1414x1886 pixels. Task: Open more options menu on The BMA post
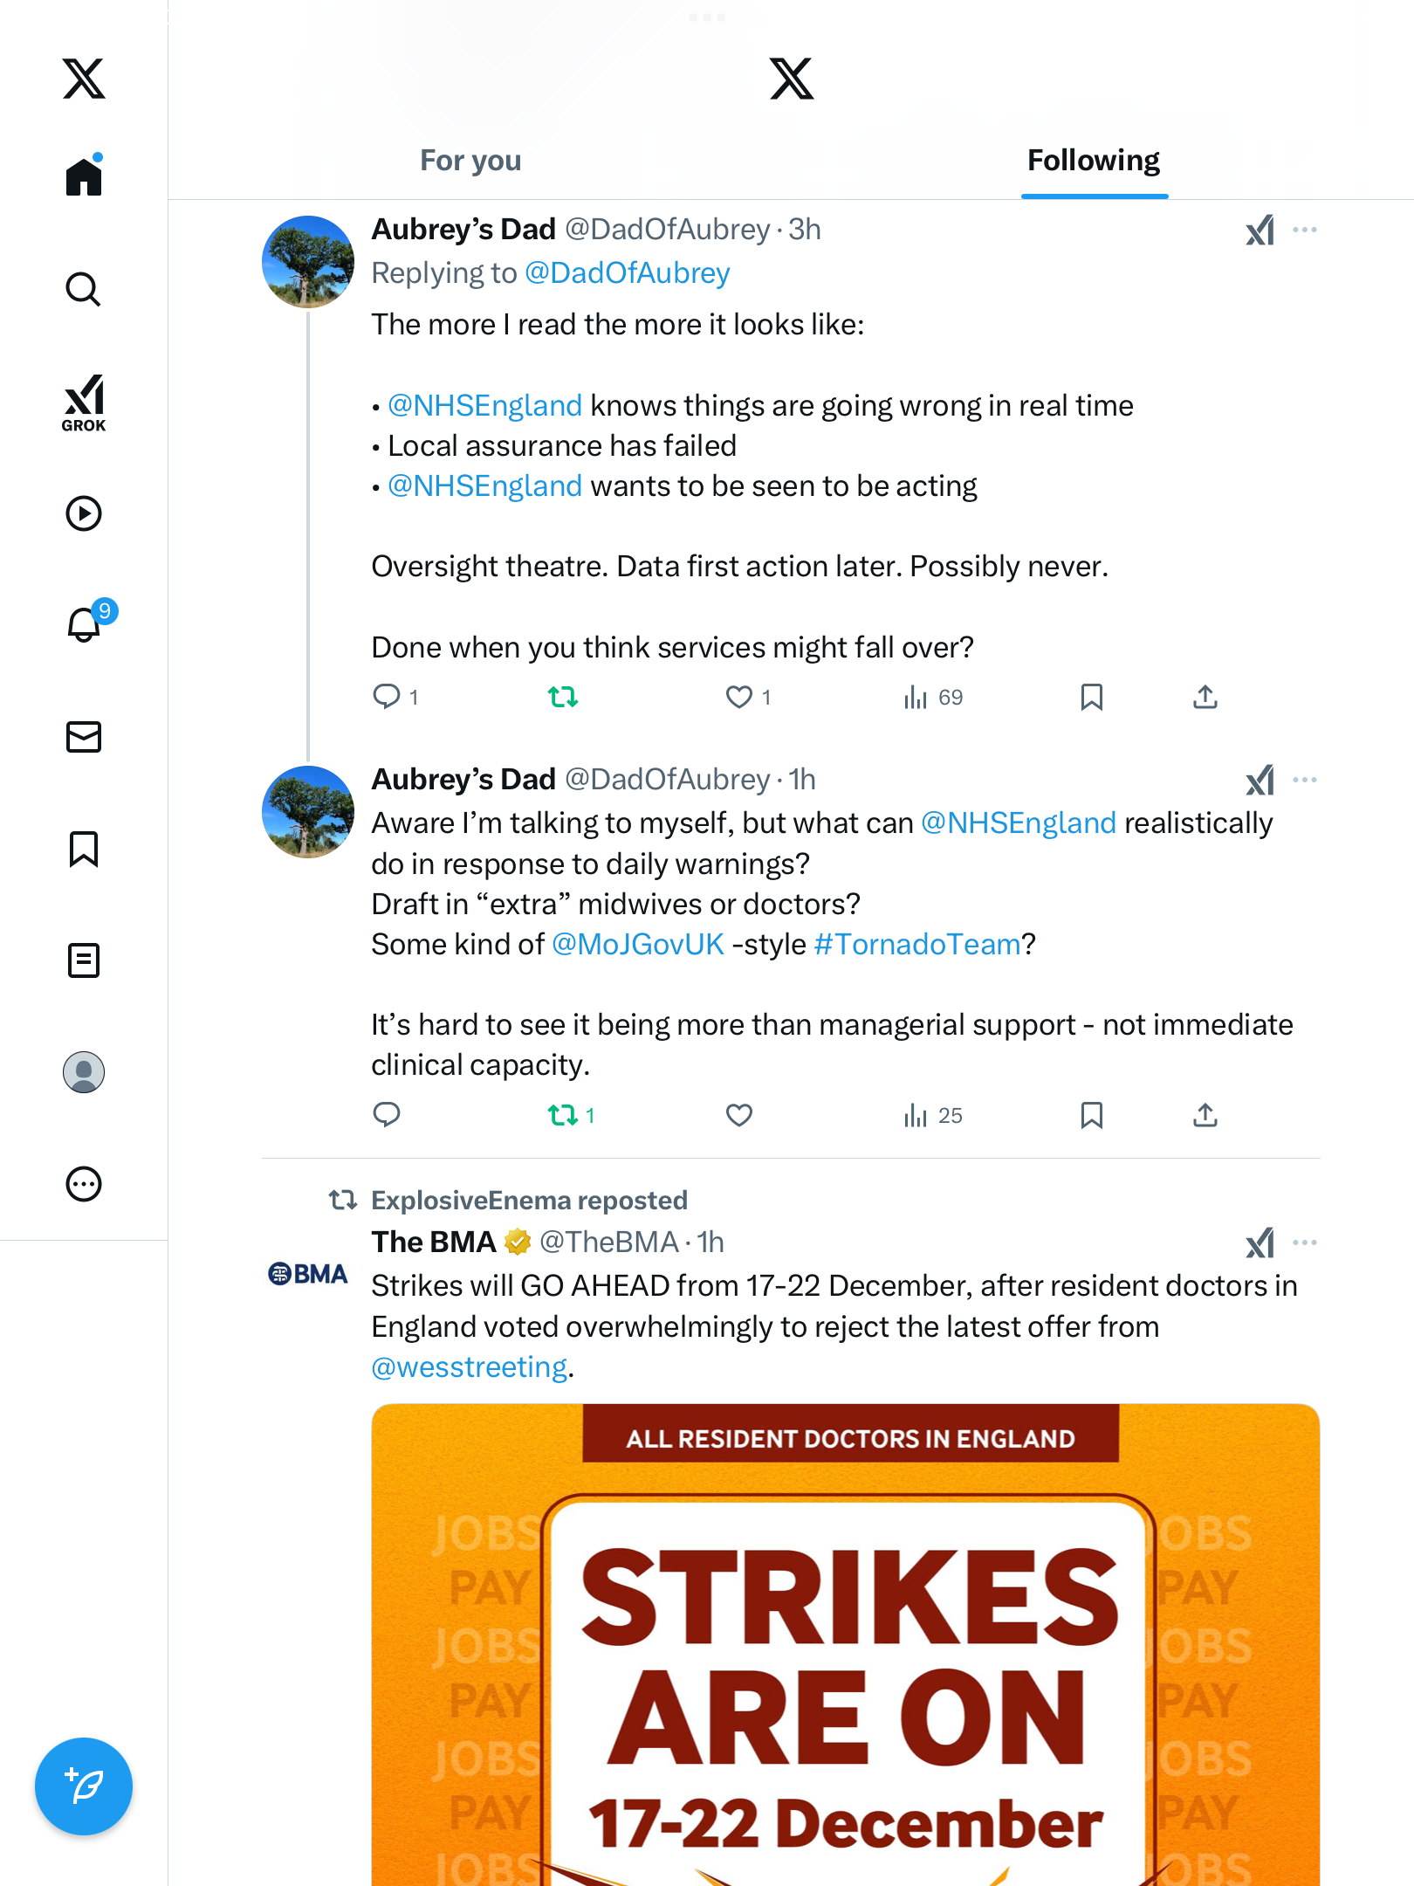1305,1242
